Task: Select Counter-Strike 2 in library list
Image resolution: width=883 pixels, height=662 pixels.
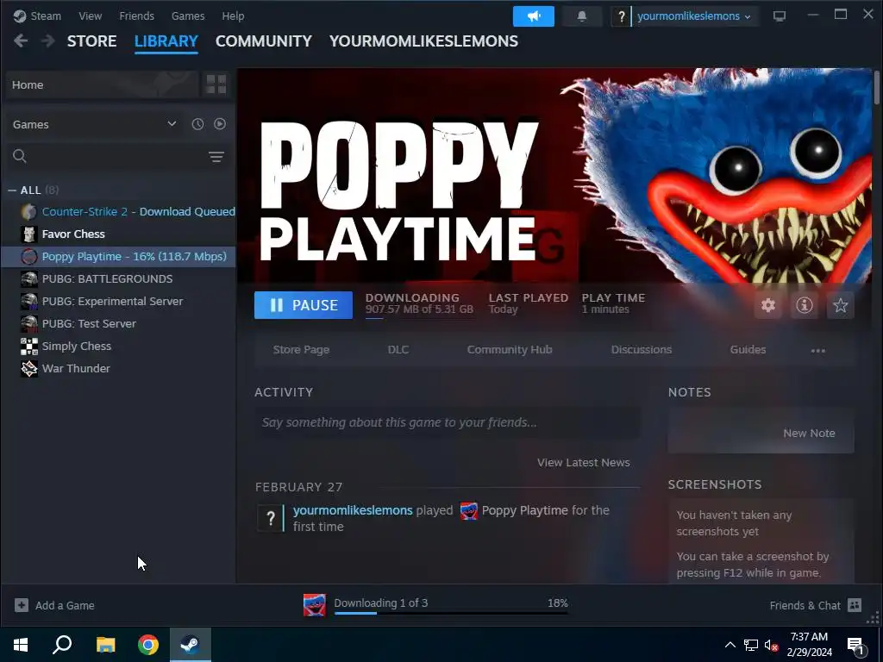Action: pyautogui.click(x=118, y=212)
